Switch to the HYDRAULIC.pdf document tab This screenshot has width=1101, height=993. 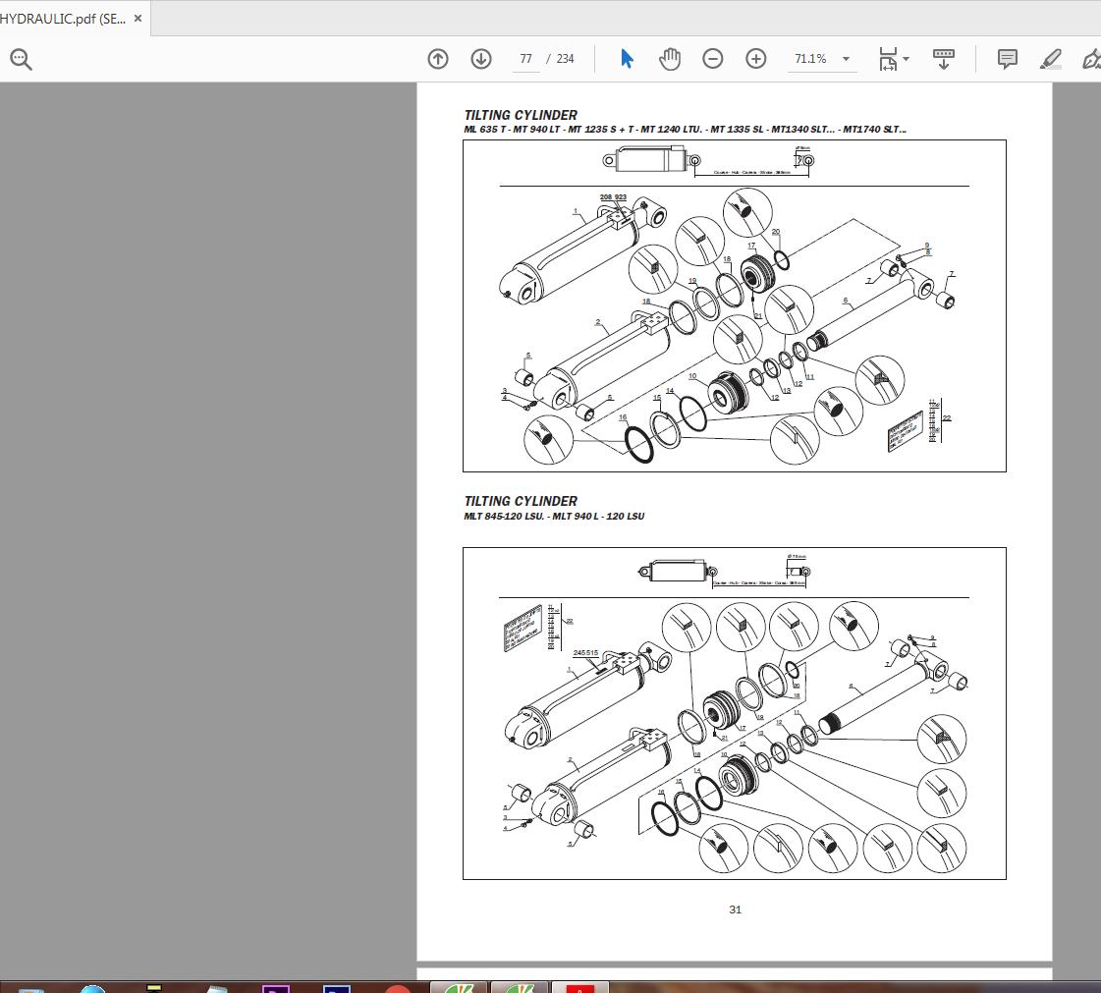click(63, 19)
